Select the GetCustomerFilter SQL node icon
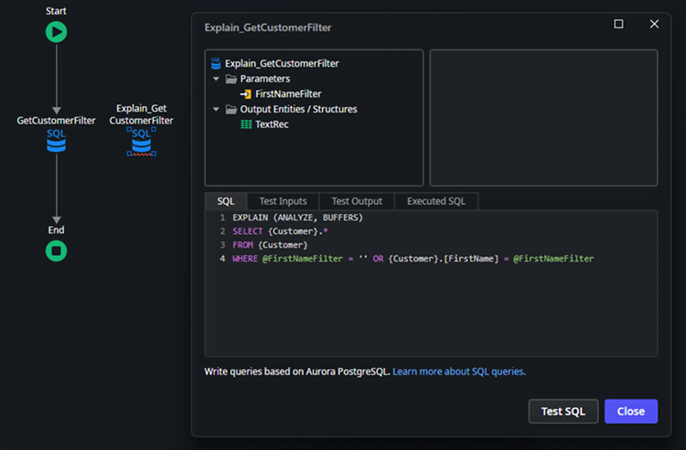686x450 pixels. 56,140
